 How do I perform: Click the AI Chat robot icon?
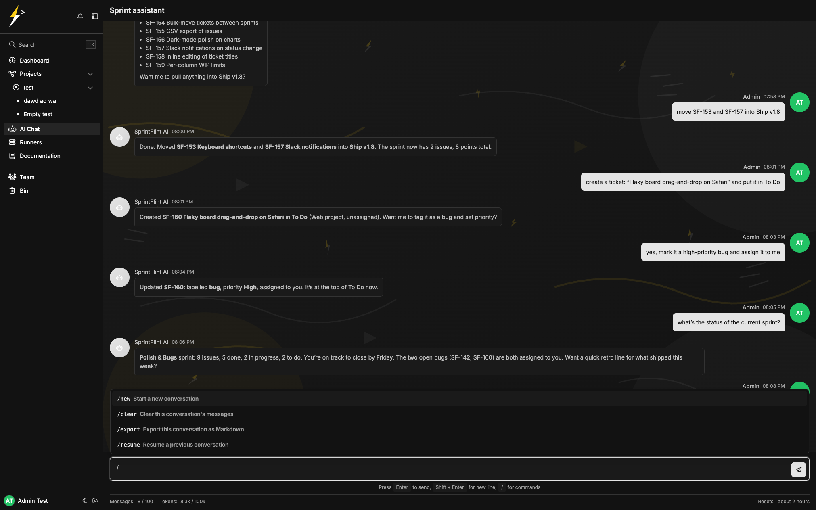(12, 129)
